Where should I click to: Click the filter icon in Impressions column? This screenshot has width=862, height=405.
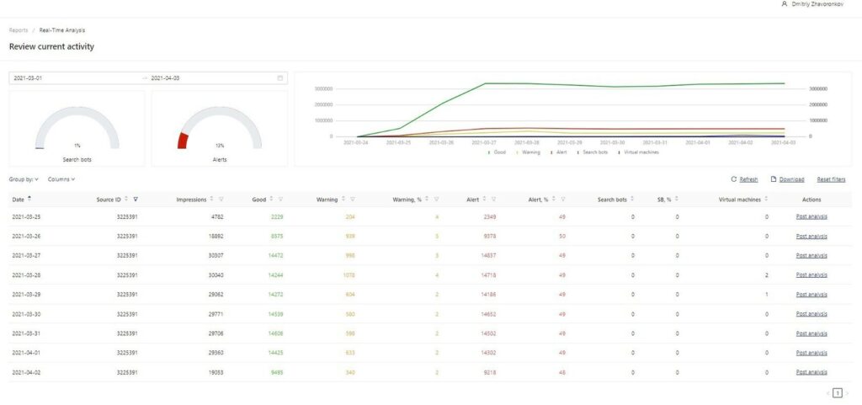click(x=221, y=200)
